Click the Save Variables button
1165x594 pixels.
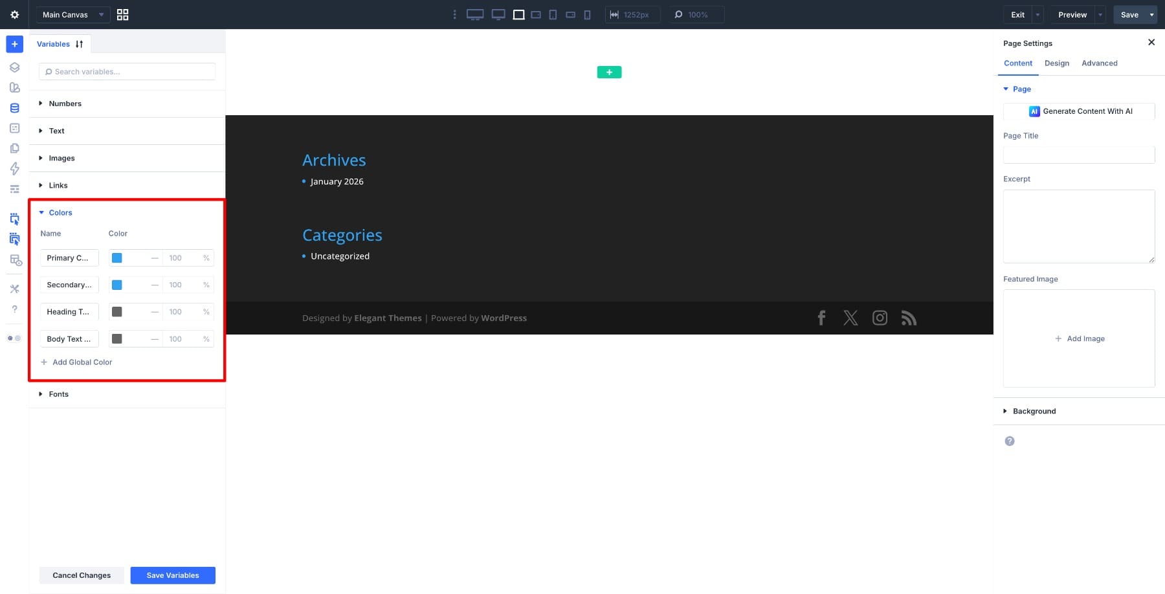point(172,575)
